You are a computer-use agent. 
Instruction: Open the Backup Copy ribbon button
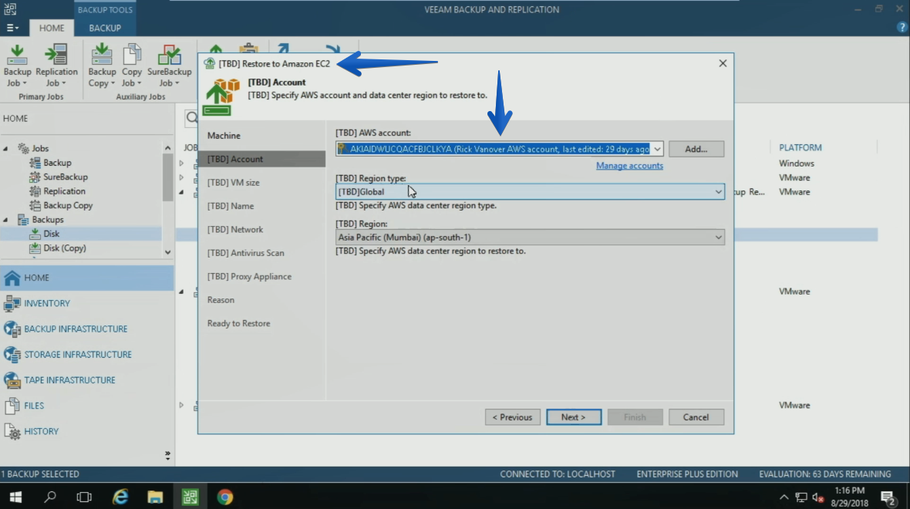coord(102,65)
